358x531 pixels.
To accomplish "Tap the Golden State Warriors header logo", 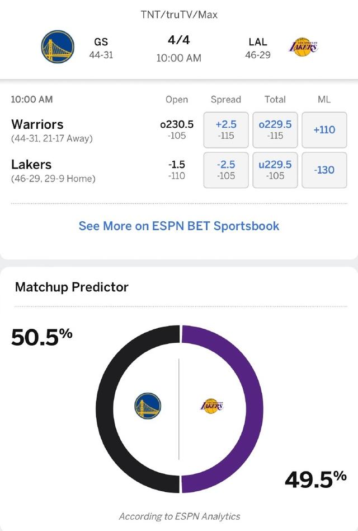I will pos(58,46).
